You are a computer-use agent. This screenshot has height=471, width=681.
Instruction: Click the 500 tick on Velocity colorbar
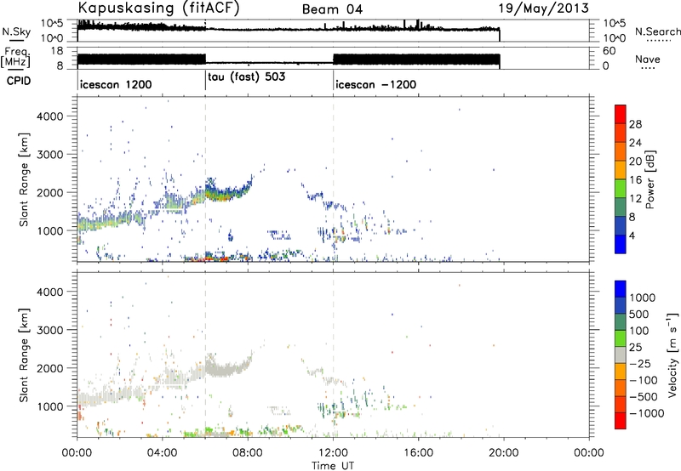640,314
